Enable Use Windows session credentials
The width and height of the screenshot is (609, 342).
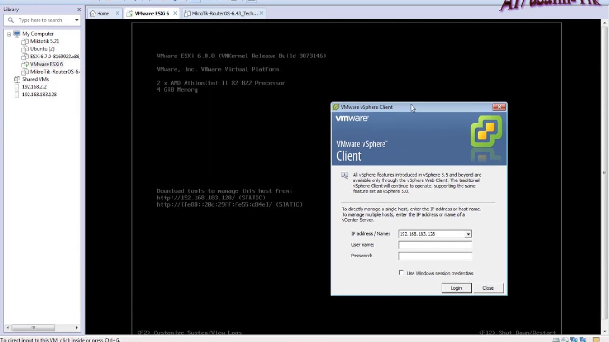(401, 273)
